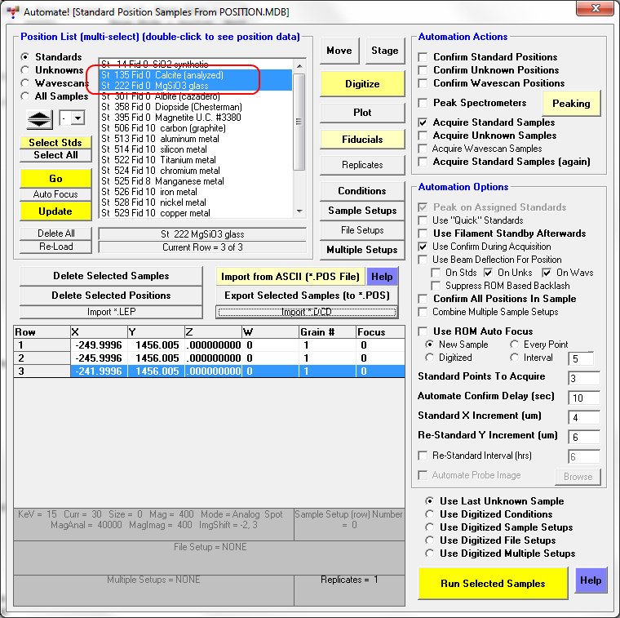Click Run Selected Samples button

point(493,584)
